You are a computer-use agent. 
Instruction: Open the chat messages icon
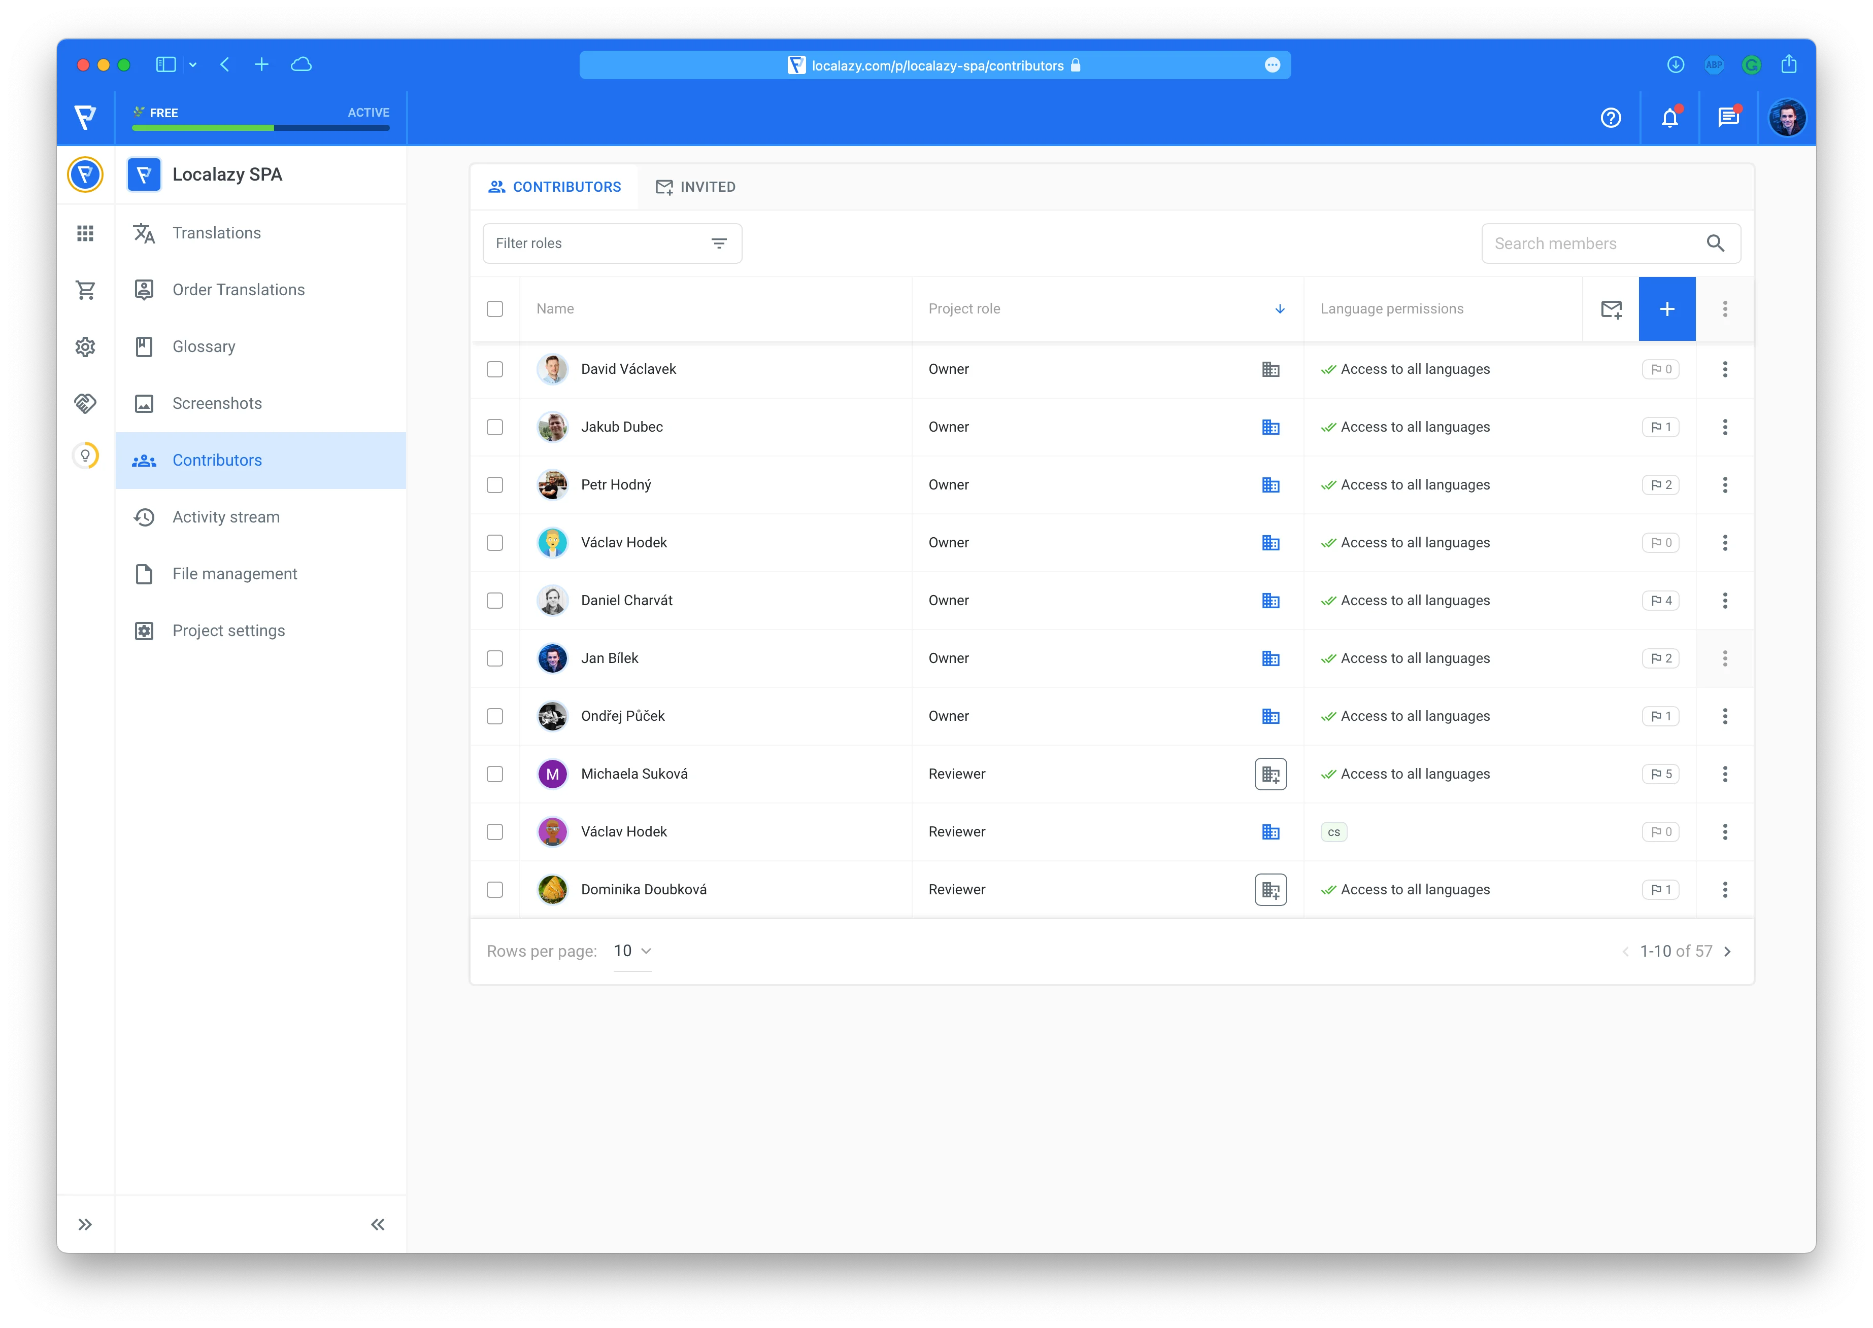point(1727,118)
